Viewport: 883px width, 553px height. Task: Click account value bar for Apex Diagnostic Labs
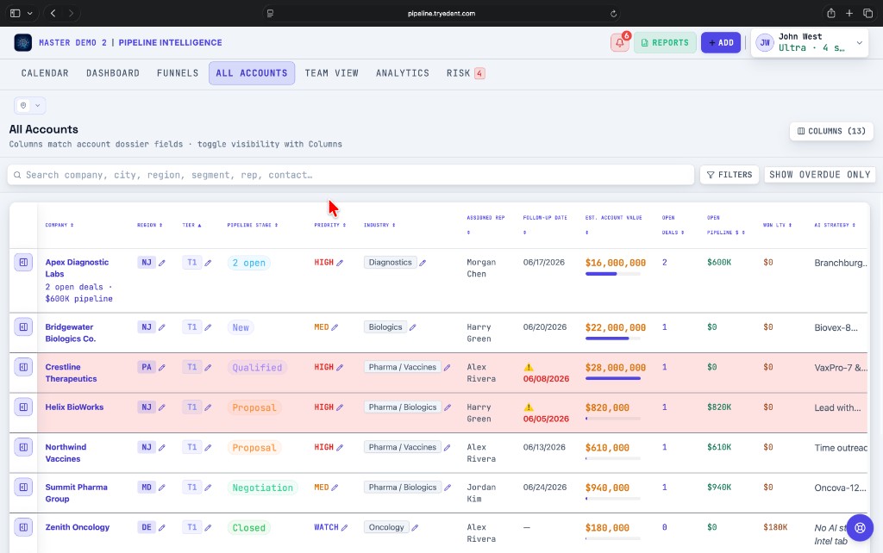coord(613,274)
